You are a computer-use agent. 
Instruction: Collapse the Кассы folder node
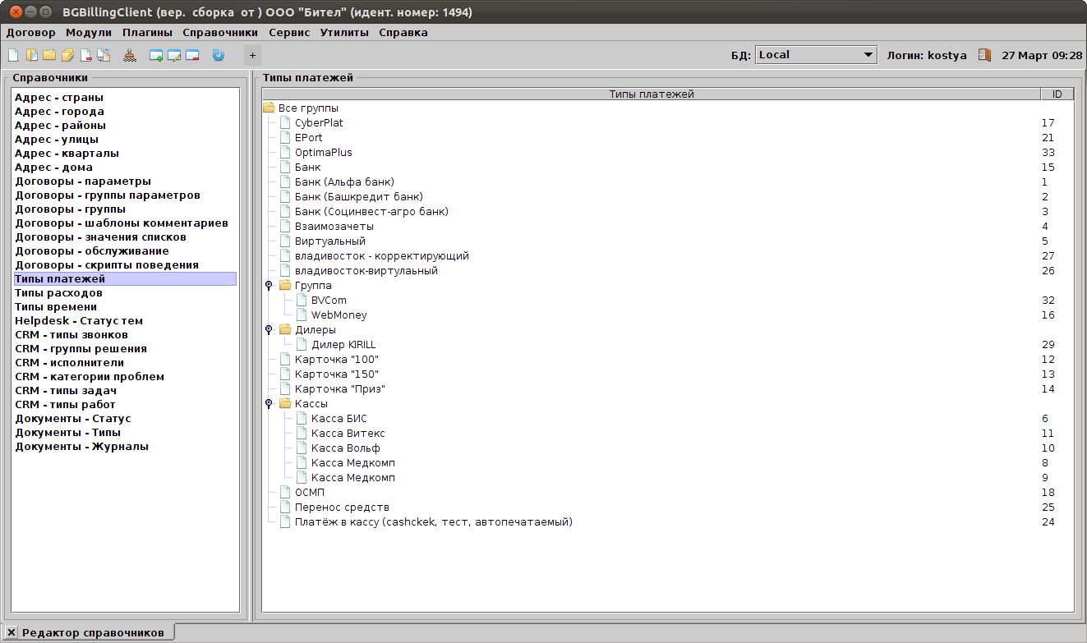point(269,403)
